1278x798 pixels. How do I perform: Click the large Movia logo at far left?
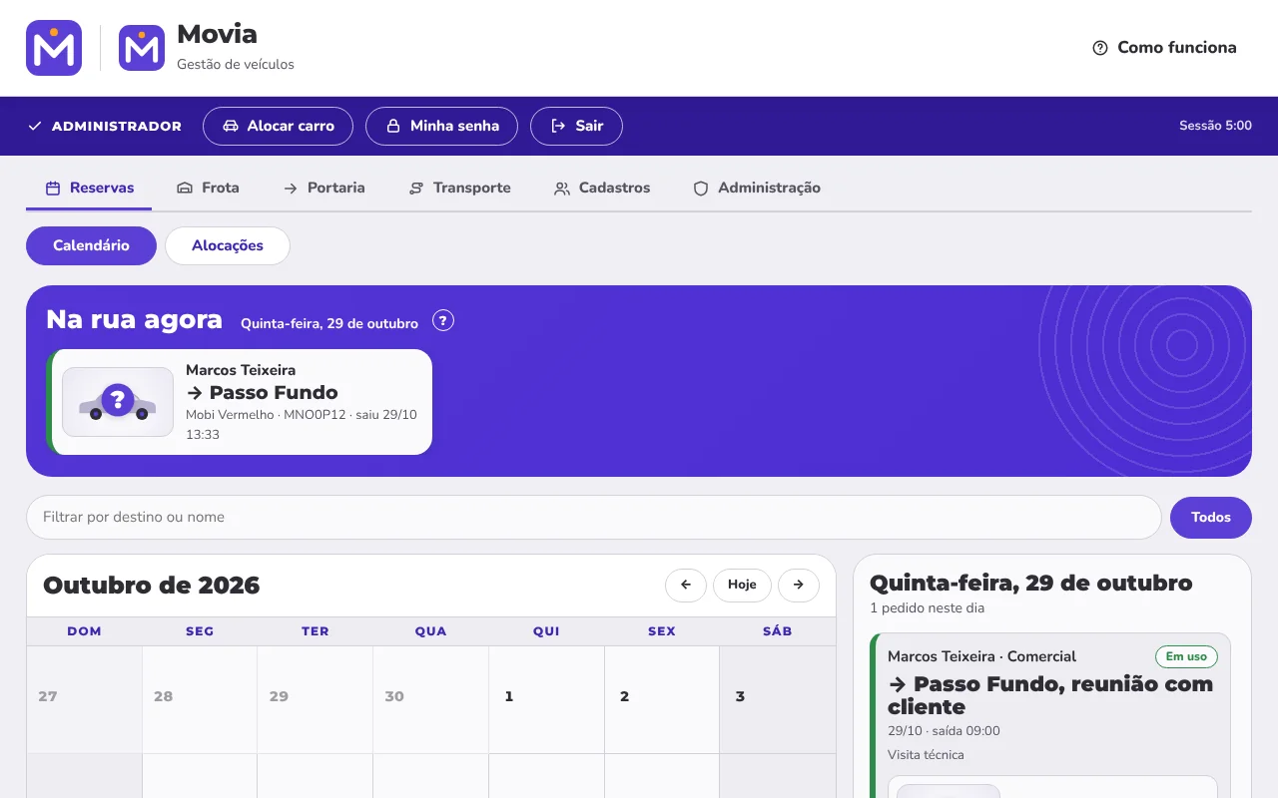pos(54,48)
